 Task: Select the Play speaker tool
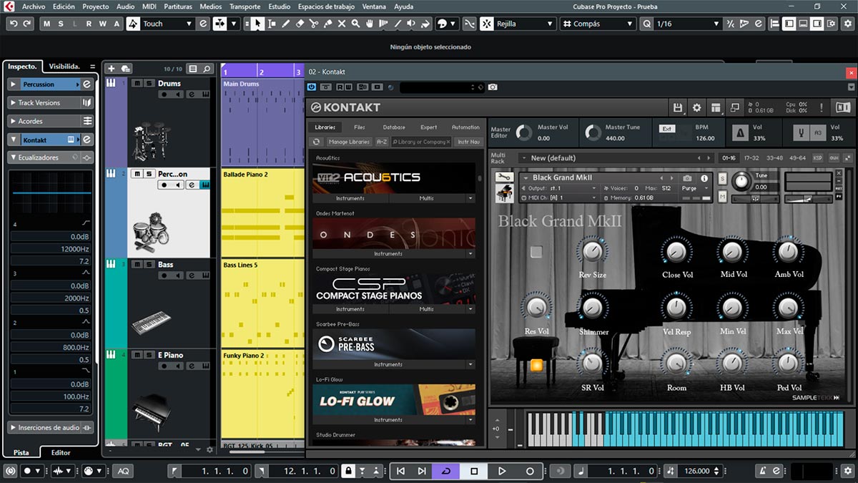[411, 24]
